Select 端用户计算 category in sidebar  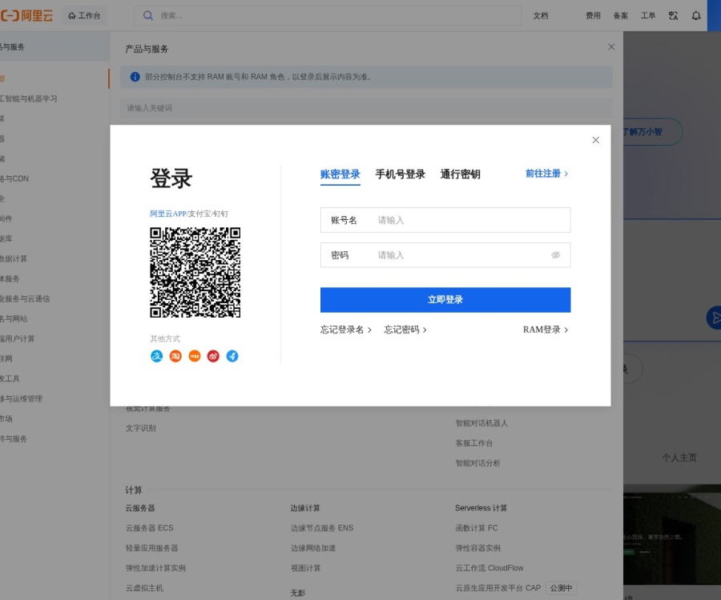tap(18, 338)
